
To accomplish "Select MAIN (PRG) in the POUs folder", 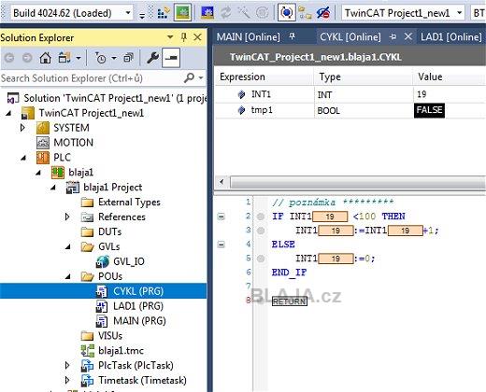I will [131, 321].
